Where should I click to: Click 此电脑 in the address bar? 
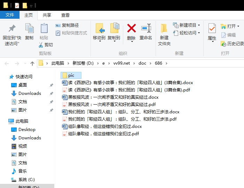tap(58, 63)
